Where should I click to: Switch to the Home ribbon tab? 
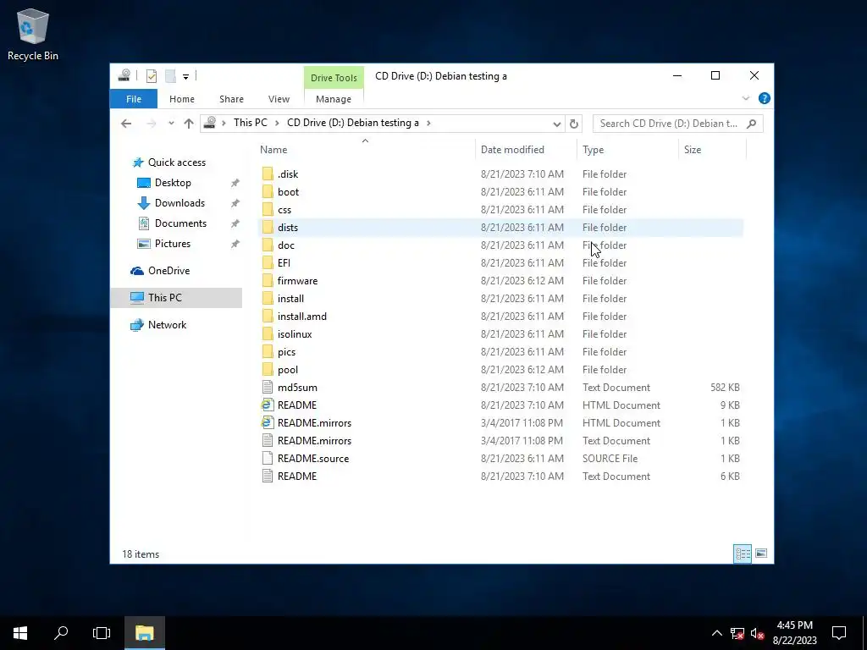point(182,99)
